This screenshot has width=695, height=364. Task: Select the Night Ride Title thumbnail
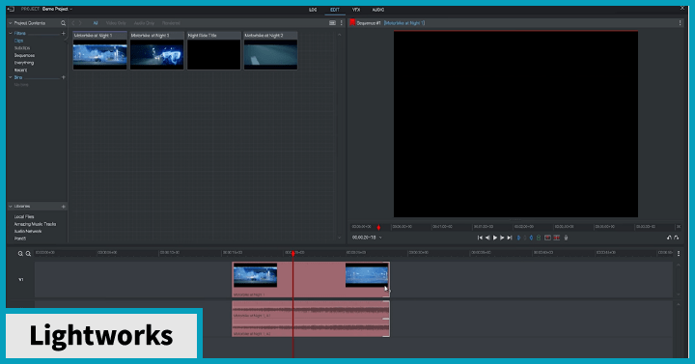tap(213, 54)
